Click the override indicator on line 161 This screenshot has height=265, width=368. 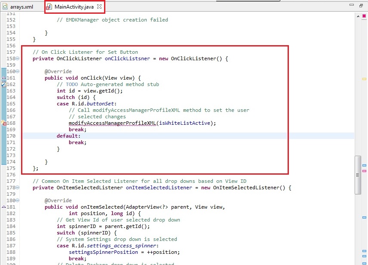3,78
